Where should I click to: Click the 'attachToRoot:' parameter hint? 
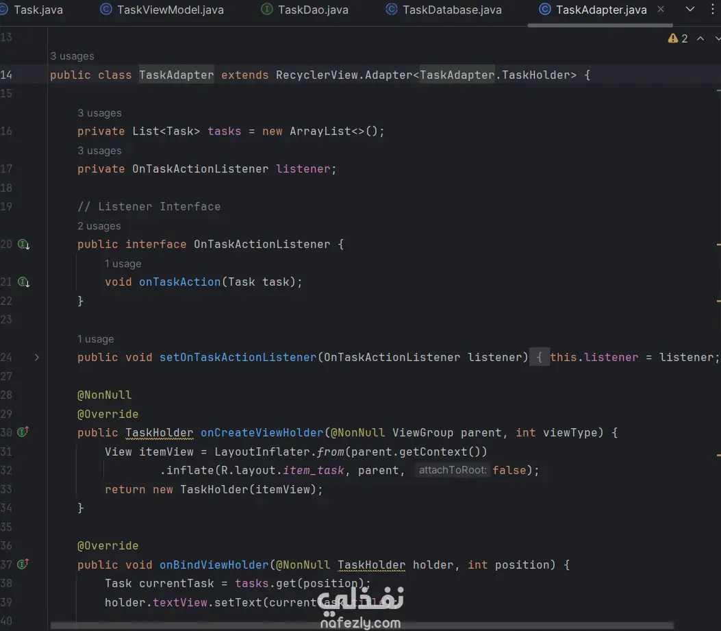tap(453, 471)
